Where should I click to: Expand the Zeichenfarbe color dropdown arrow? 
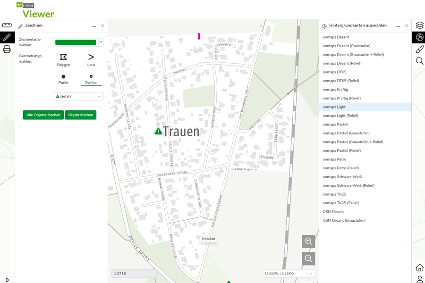click(100, 42)
